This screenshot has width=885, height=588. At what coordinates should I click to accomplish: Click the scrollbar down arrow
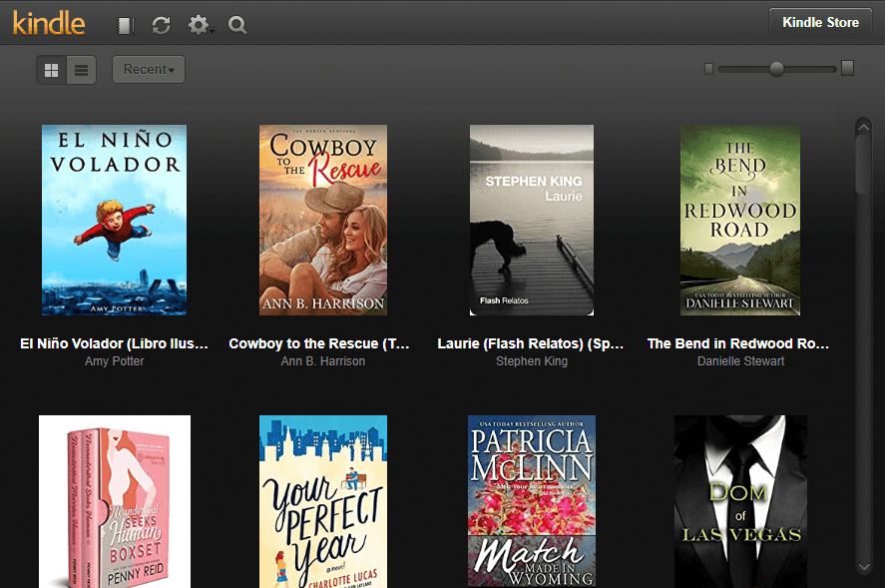(864, 566)
